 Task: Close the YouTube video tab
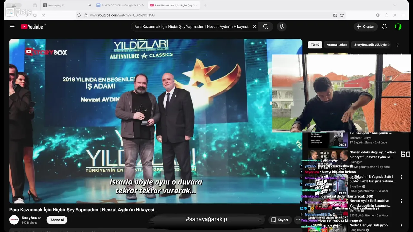coord(196,5)
